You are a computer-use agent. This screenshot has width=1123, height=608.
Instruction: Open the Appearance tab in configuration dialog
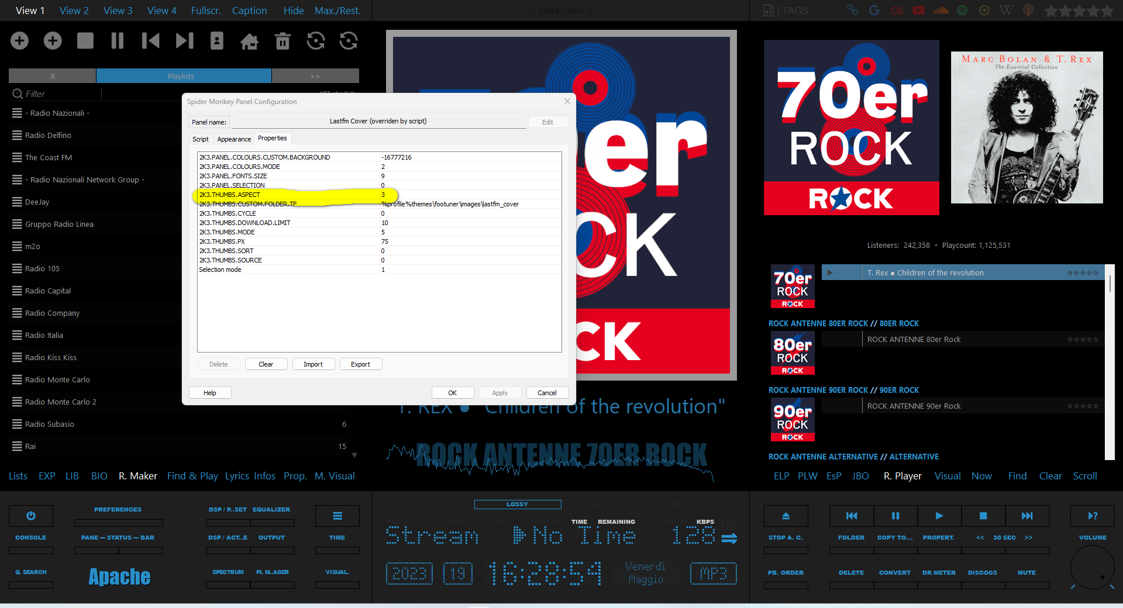pos(234,139)
